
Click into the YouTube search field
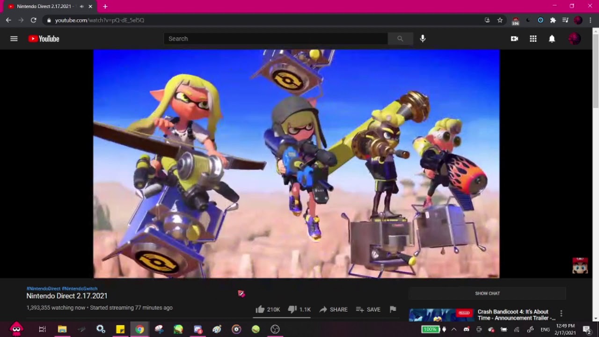tap(276, 39)
